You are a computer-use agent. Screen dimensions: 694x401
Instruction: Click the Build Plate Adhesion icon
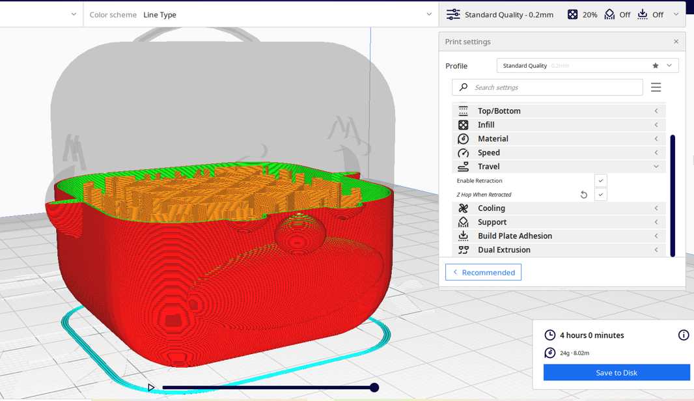point(463,236)
